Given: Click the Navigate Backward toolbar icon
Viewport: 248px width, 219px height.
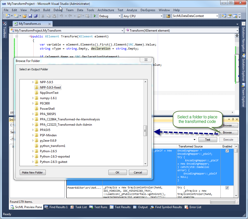Looking at the screenshot, I should 79,16.
